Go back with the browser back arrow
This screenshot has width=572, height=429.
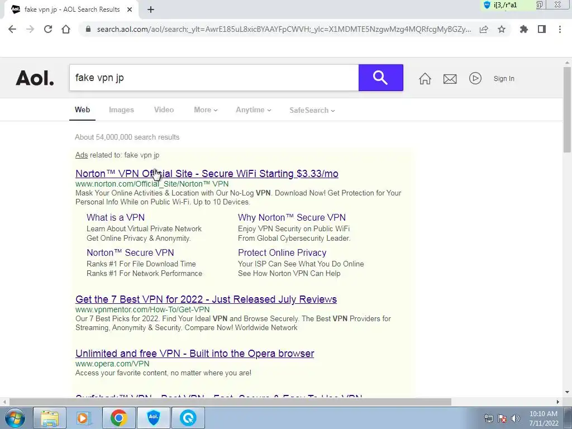[x=12, y=29]
